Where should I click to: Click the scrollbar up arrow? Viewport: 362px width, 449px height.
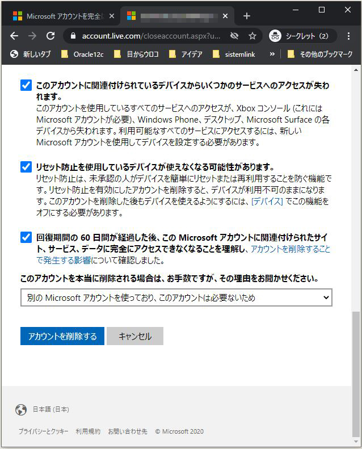point(356,70)
